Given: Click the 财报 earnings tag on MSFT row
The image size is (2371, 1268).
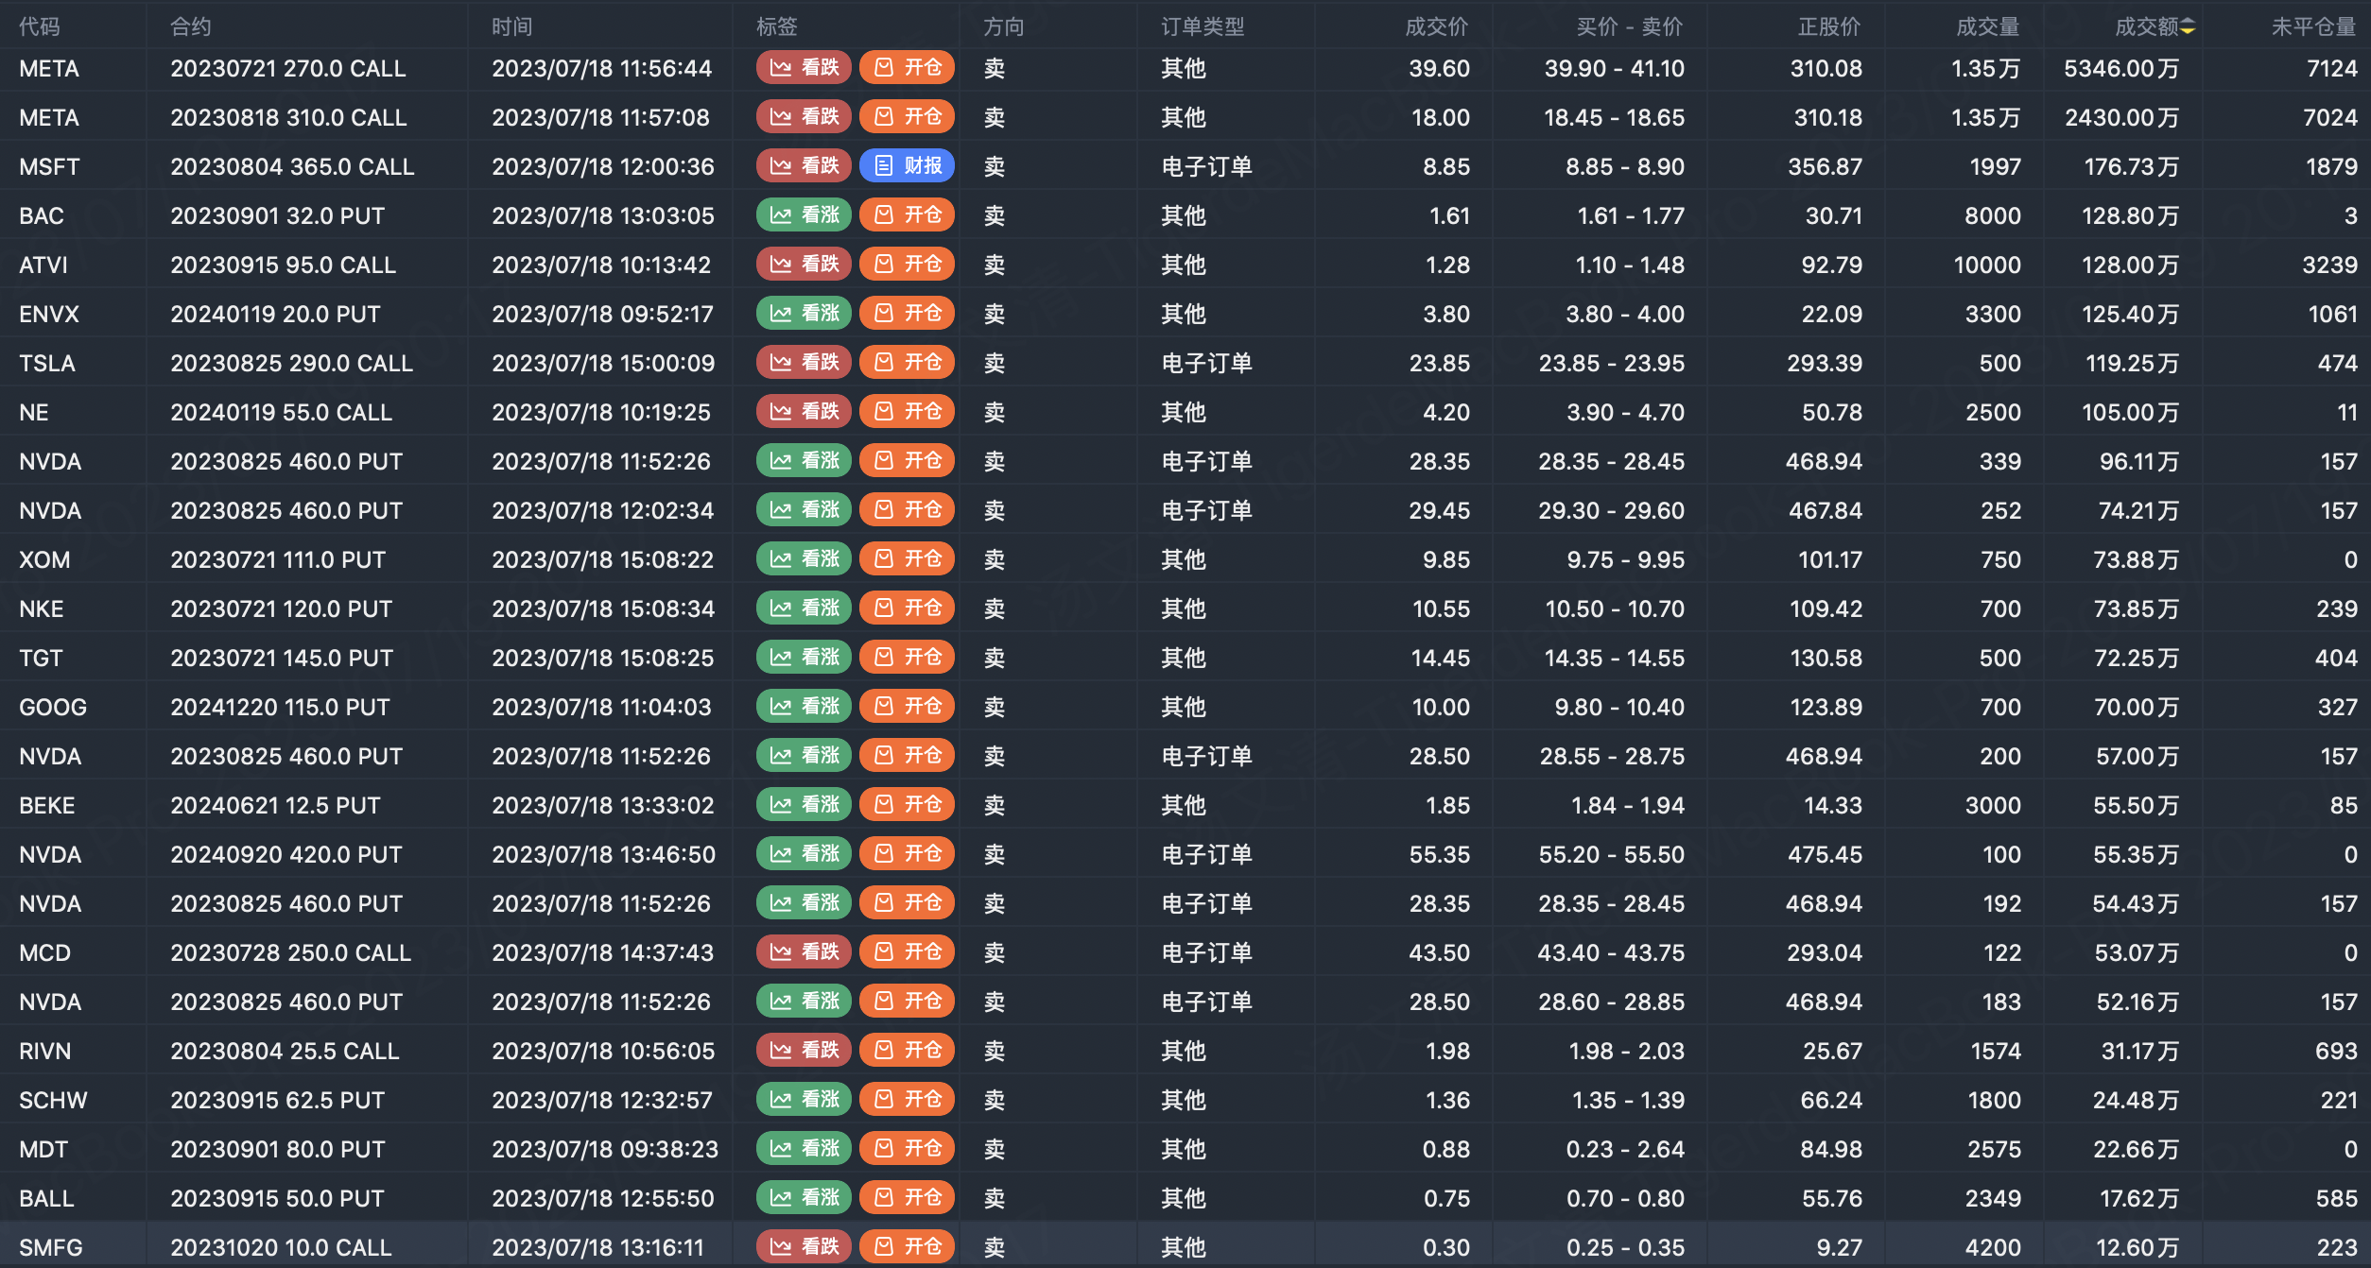Looking at the screenshot, I should pos(907,166).
